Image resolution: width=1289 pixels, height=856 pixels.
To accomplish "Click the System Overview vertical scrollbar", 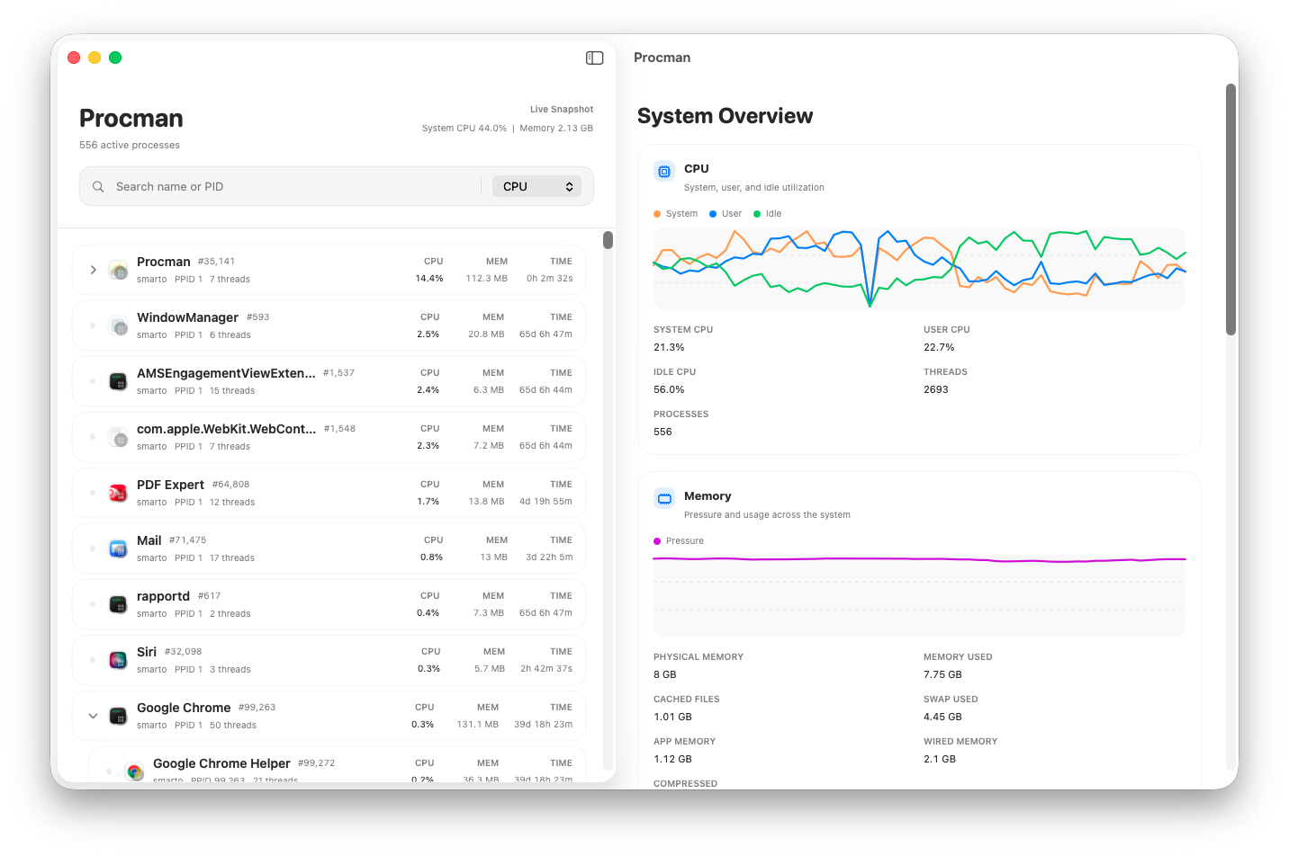I will pos(1230,210).
